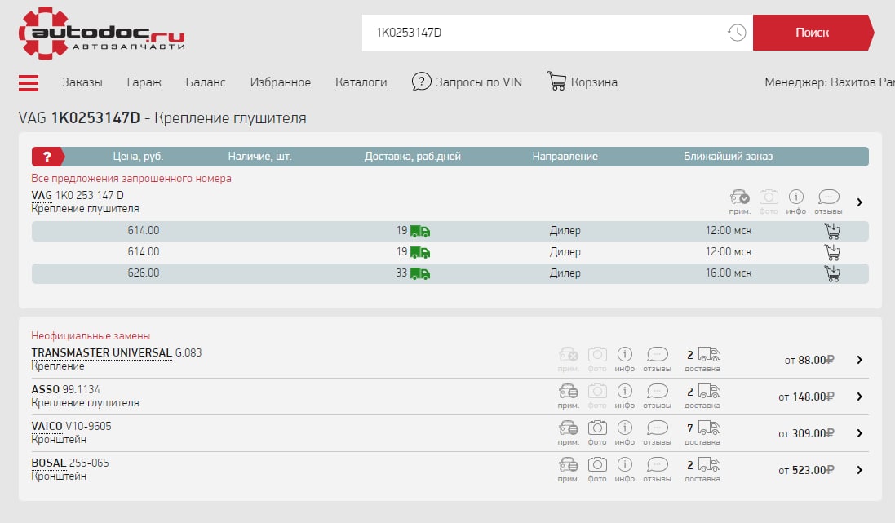
Task: Open photo icon for BOSAL 255-065
Action: (597, 464)
